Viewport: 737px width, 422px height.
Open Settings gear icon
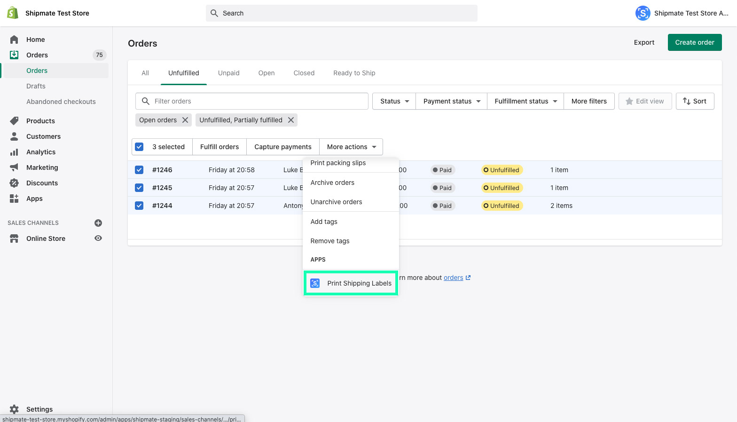[x=14, y=409]
